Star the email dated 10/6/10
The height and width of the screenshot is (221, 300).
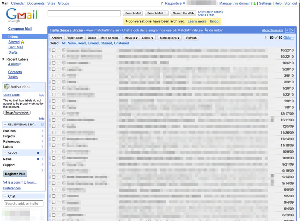pos(59,63)
